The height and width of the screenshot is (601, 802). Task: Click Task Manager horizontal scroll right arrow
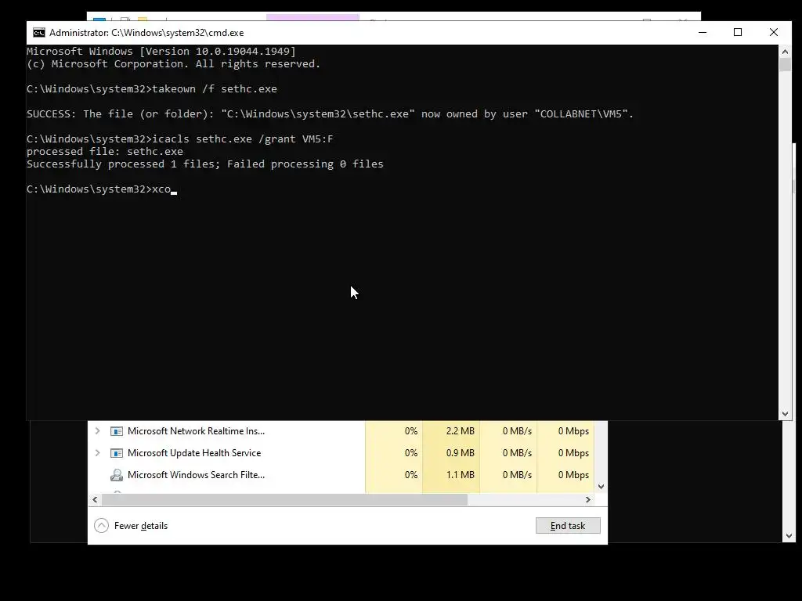point(587,499)
